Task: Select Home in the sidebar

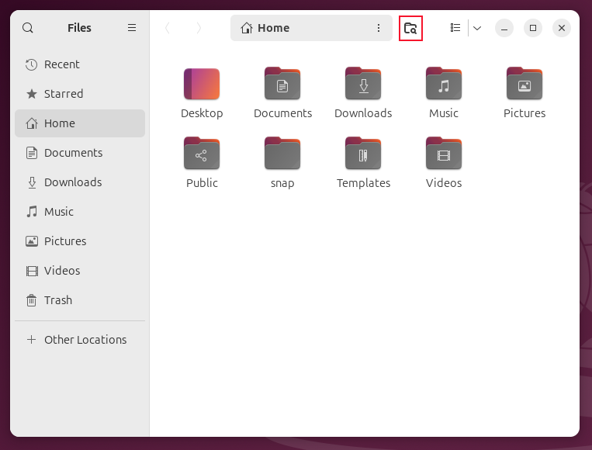Action: [80, 123]
